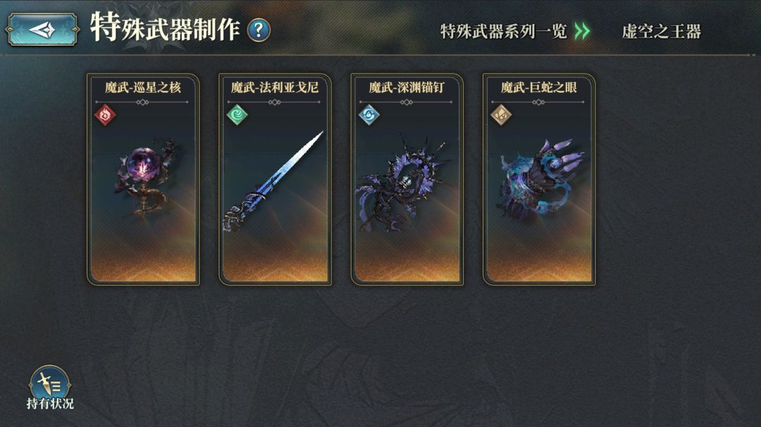Click the 持有状况 label text
Viewport: 761px width, 427px height.
tap(50, 403)
